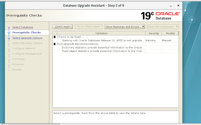Click the Prerequisite Checks step in sidebar
This screenshot has width=201, height=125.
click(x=26, y=32)
